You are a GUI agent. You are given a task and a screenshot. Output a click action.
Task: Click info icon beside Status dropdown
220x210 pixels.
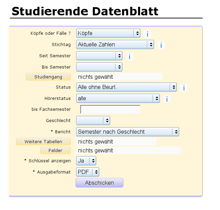tap(184, 88)
